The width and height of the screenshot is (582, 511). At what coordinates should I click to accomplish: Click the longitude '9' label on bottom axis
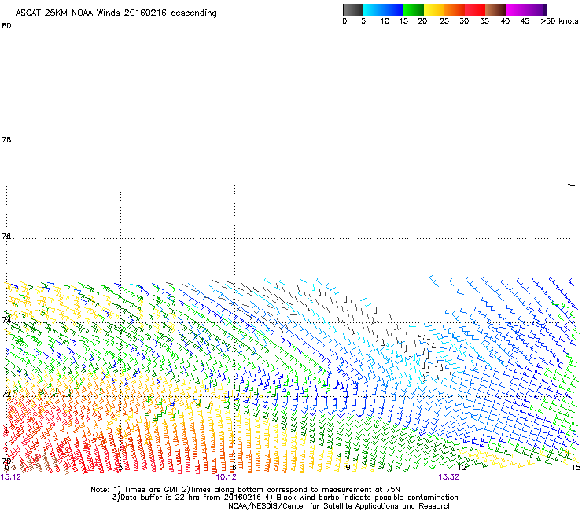pos(348,468)
